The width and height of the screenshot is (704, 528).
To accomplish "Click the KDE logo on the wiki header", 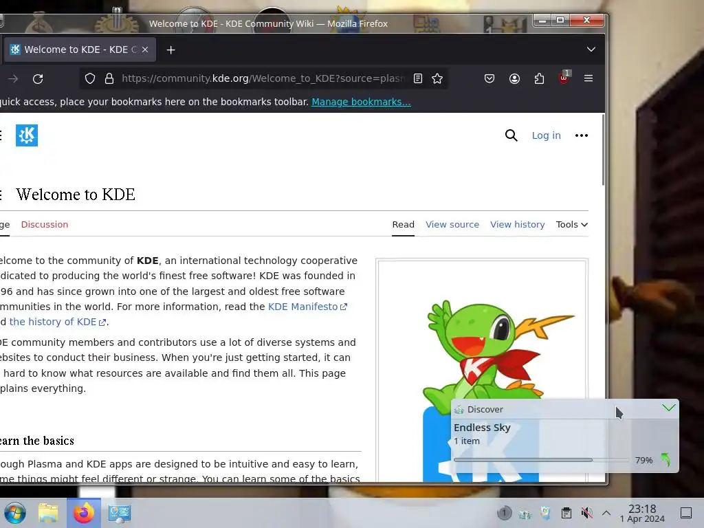I will coord(27,135).
